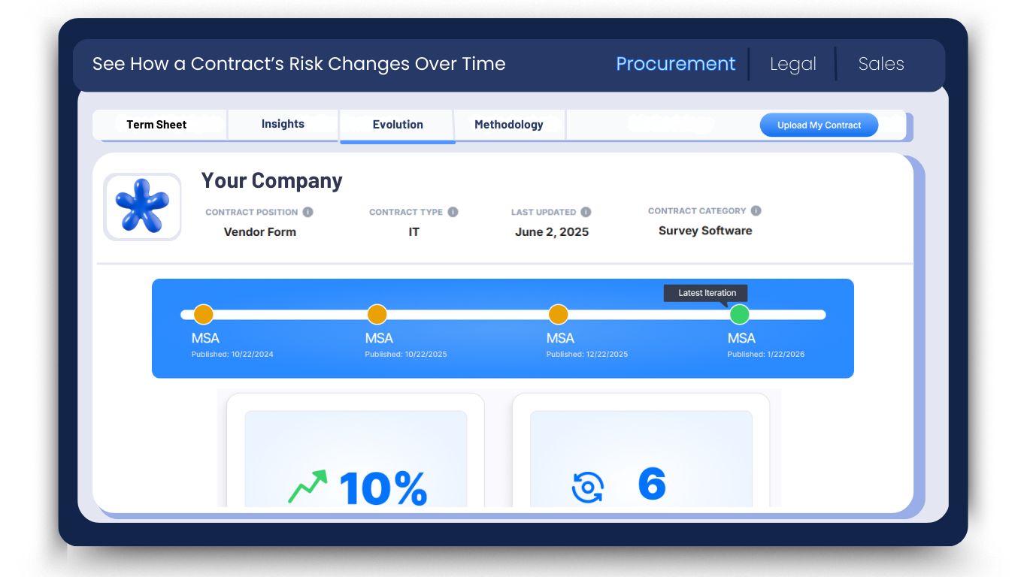
Task: Click the circular iterations cycle icon beside 6
Action: [587, 486]
